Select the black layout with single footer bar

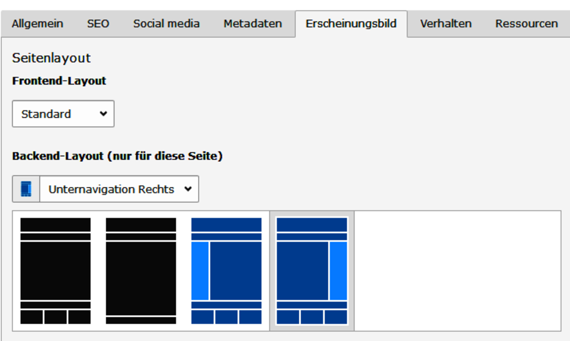tap(141, 270)
